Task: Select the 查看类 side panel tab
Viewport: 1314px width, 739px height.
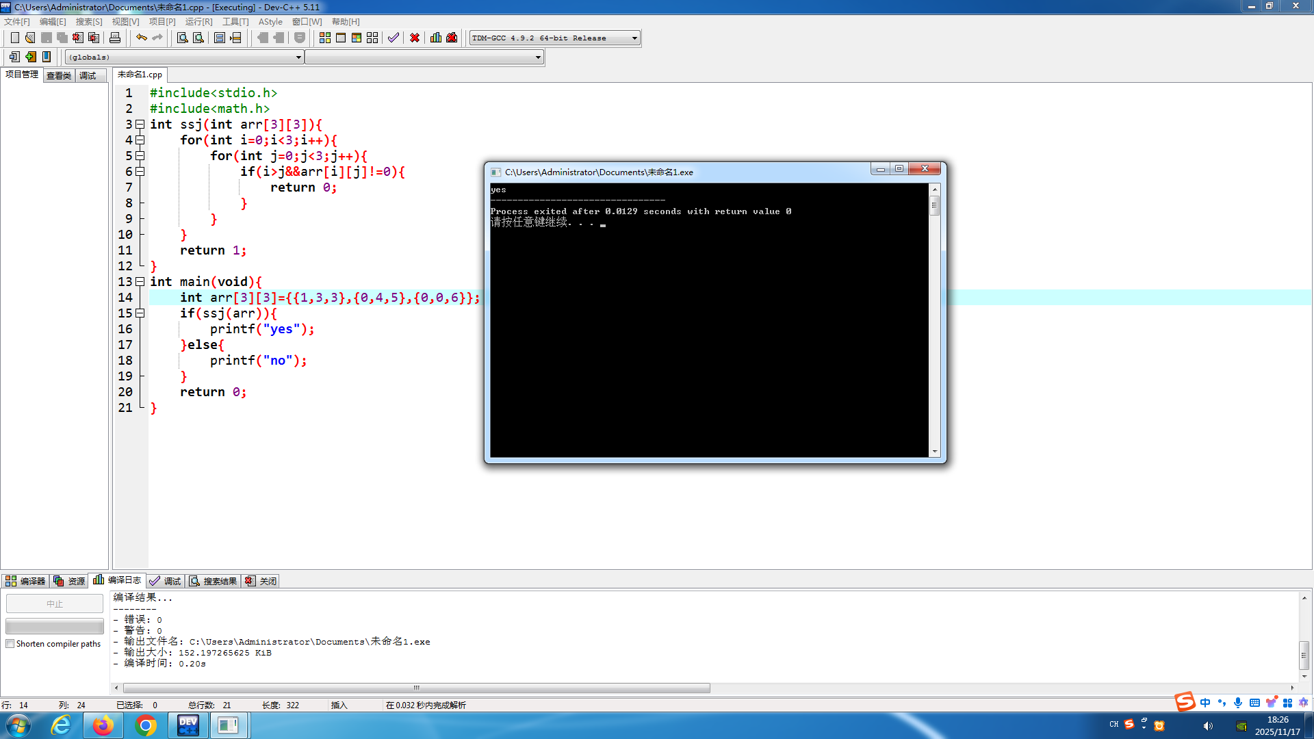Action: [x=59, y=75]
